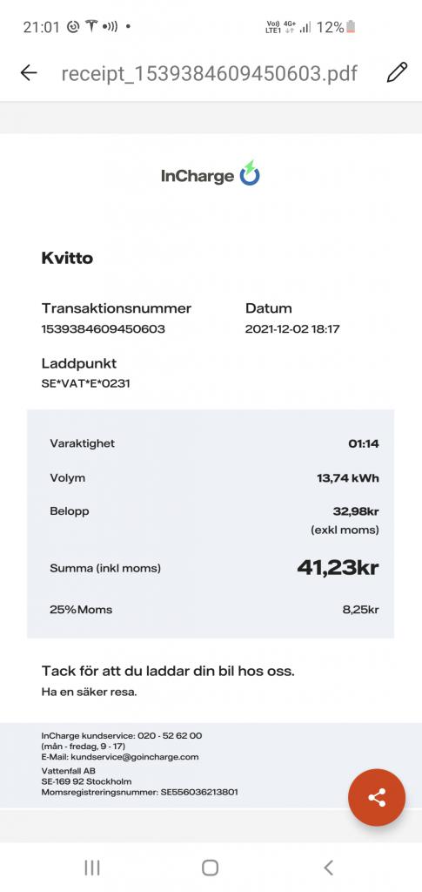Image resolution: width=422 pixels, height=892 pixels.
Task: Tap the total 41,23kr amount
Action: [338, 567]
